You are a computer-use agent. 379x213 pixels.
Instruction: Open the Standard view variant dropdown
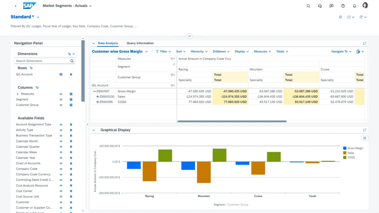point(38,17)
